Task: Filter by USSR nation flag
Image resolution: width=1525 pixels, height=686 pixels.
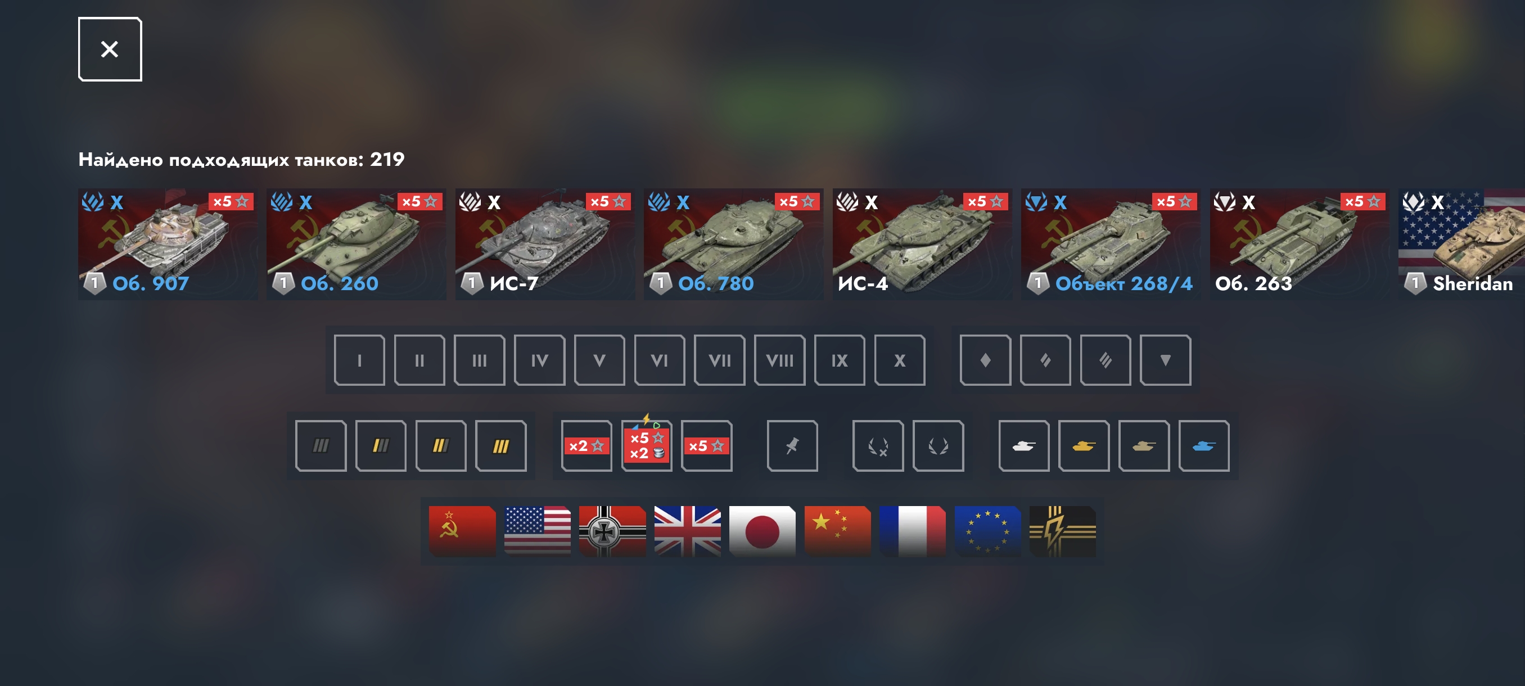Action: (462, 531)
